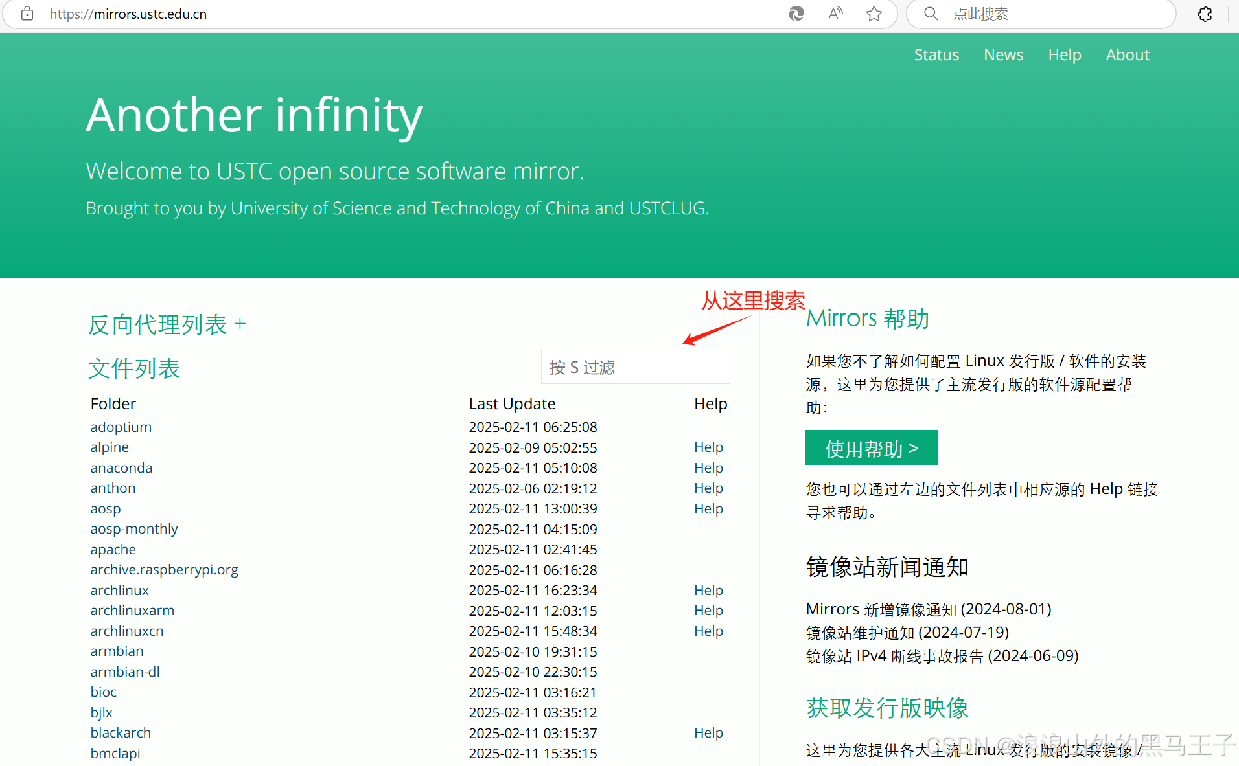This screenshot has height=766, width=1239.
Task: Focus the 按 S 过滤 filter box
Action: 635,367
